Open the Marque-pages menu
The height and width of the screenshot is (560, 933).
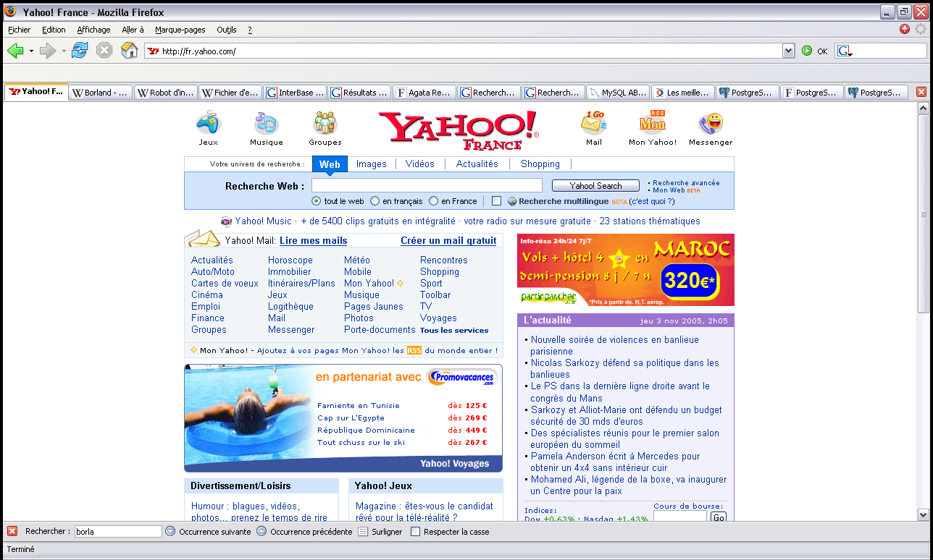[x=180, y=30]
